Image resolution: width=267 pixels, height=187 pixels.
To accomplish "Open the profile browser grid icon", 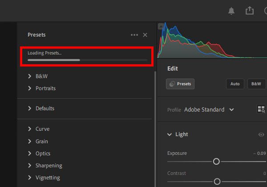I will (261, 109).
